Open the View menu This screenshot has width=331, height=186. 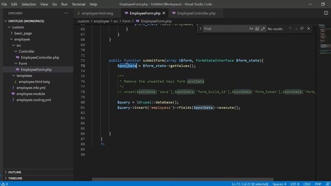44,4
